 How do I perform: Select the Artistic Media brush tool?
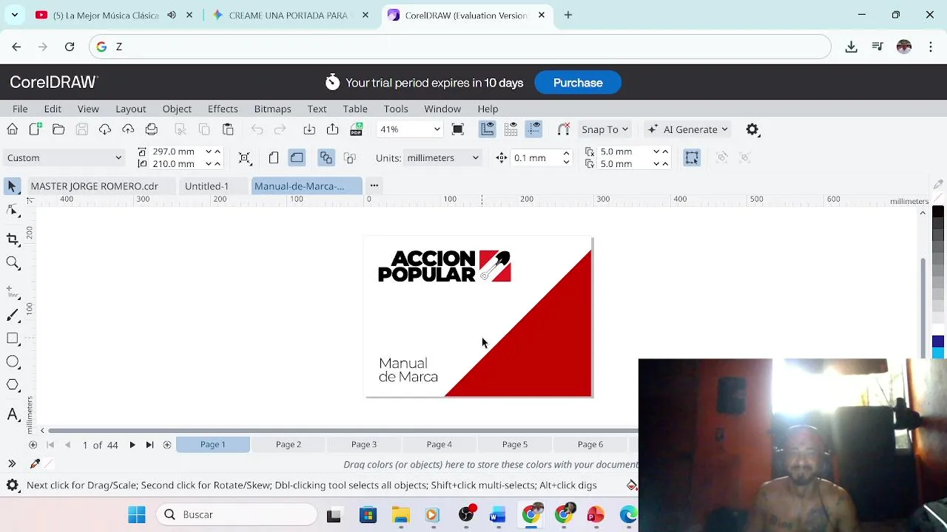pyautogui.click(x=13, y=316)
